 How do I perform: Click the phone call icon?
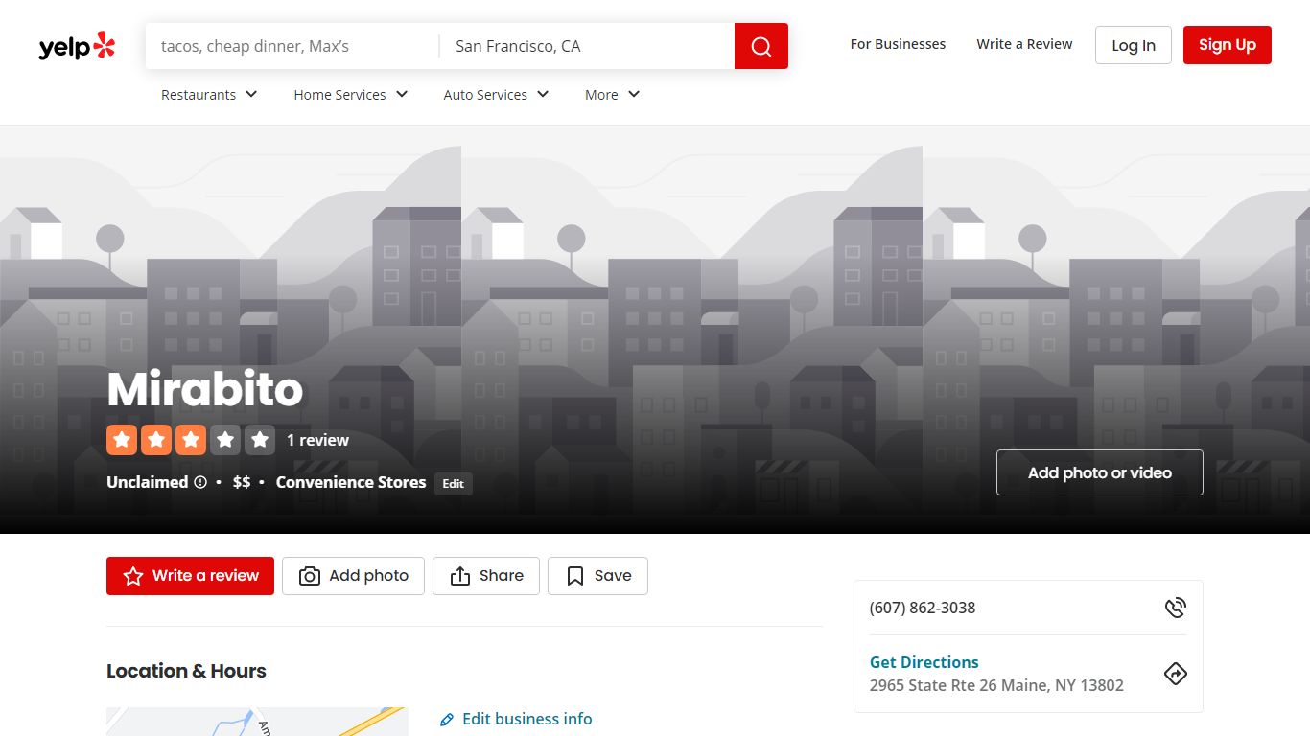click(x=1176, y=608)
